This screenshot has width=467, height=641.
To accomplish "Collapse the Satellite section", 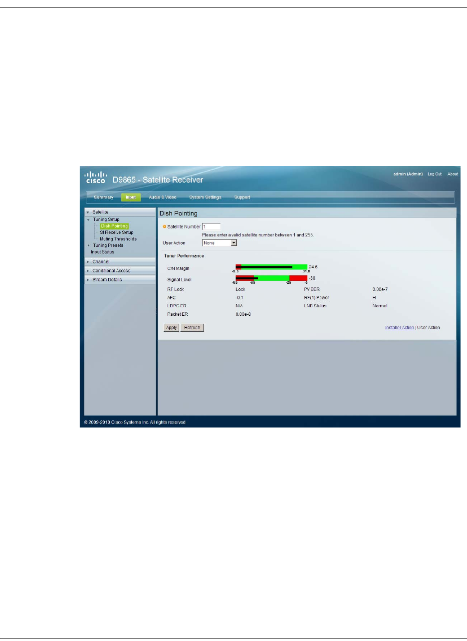I will [120, 212].
